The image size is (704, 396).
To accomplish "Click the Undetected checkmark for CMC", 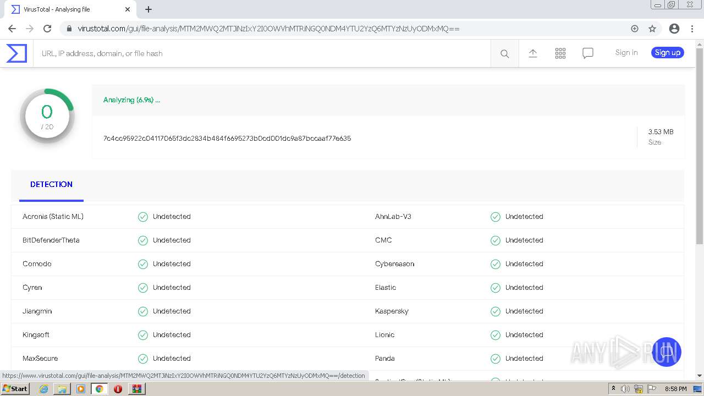I will point(496,240).
